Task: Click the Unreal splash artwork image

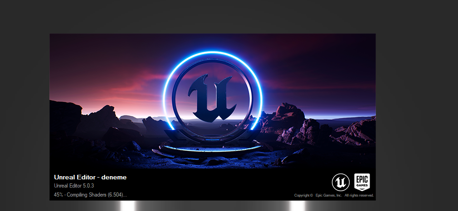Action: click(x=213, y=101)
